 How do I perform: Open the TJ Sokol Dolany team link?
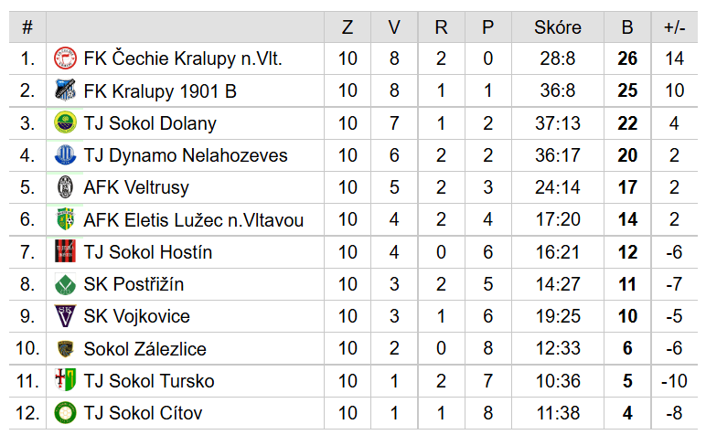tap(150, 123)
